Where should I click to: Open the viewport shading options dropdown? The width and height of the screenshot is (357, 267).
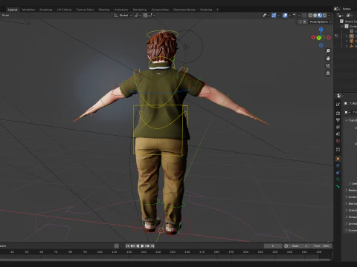[329, 16]
